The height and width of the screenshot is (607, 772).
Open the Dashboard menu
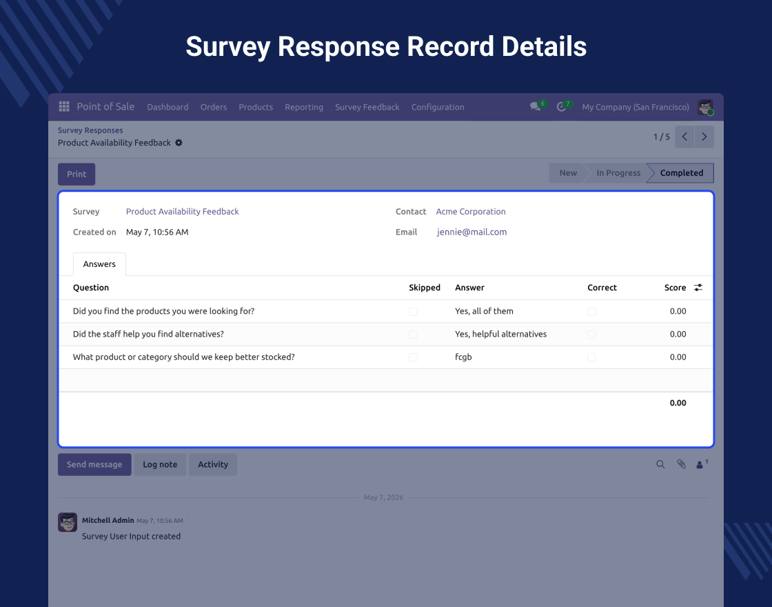tap(167, 107)
